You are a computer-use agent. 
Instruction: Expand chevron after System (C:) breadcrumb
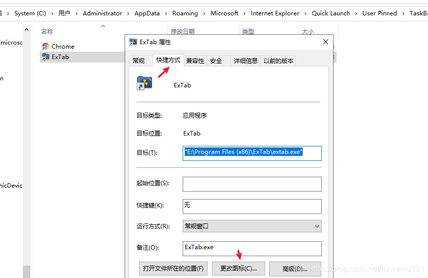(x=52, y=13)
